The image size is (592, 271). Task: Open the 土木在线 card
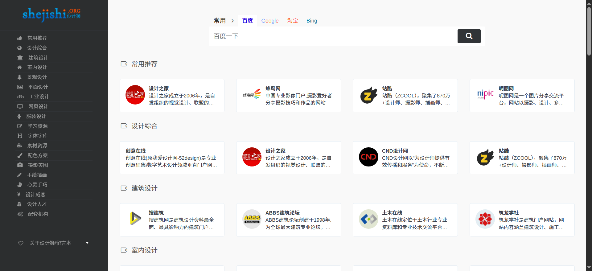[x=405, y=220]
